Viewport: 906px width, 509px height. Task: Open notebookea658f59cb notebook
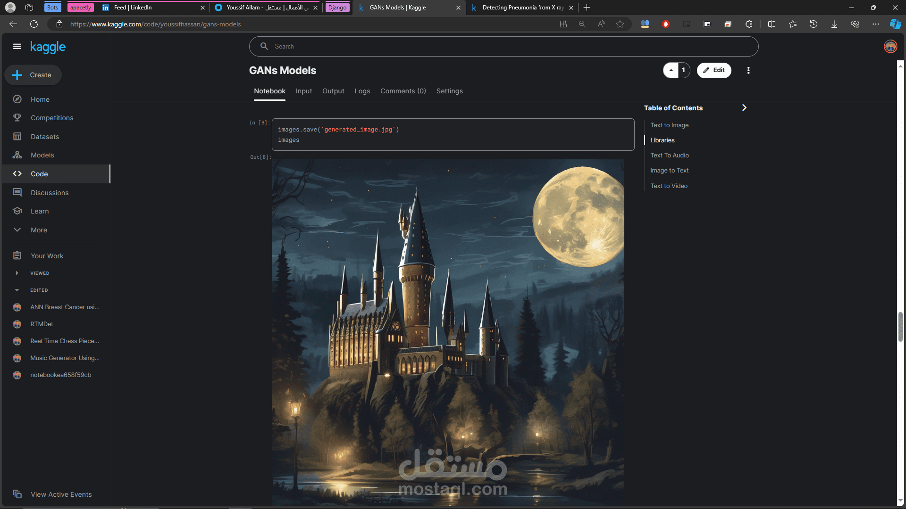tap(60, 375)
